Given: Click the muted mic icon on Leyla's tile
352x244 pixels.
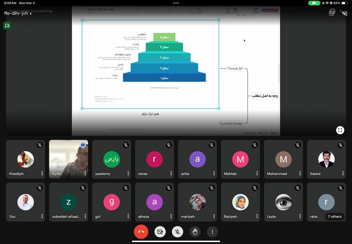Looking at the screenshot, I should click(298, 188).
